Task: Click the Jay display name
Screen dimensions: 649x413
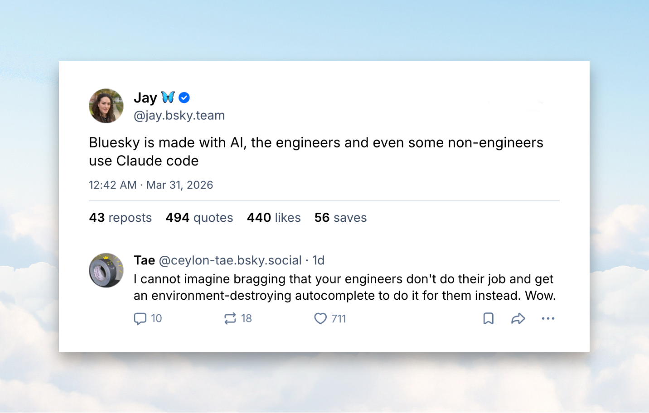Action: click(x=145, y=98)
